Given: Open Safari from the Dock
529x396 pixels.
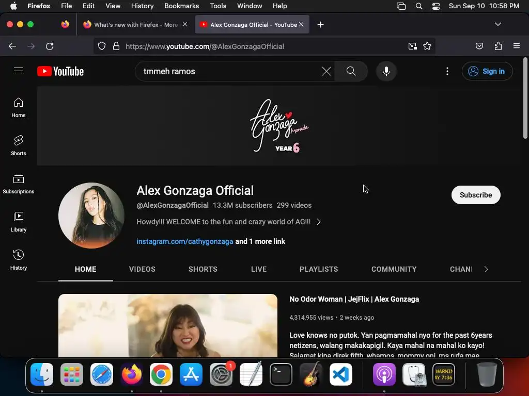Looking at the screenshot, I should coord(102,374).
